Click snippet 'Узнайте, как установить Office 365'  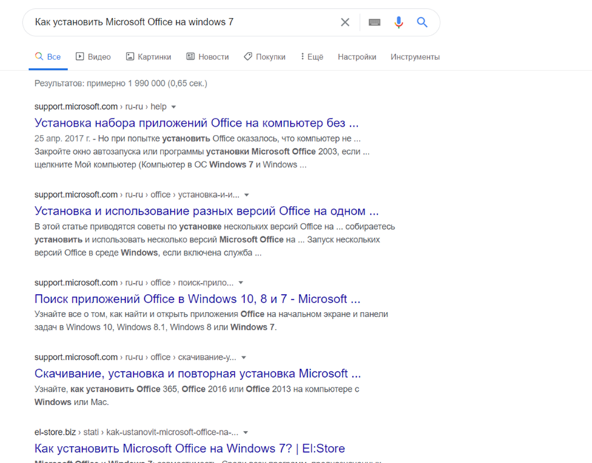pyautogui.click(x=197, y=396)
